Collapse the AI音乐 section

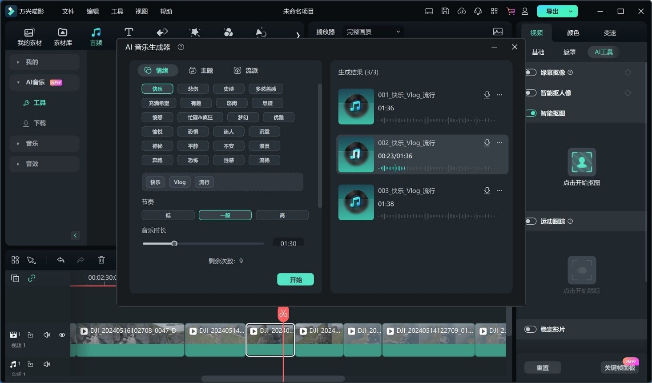point(18,82)
